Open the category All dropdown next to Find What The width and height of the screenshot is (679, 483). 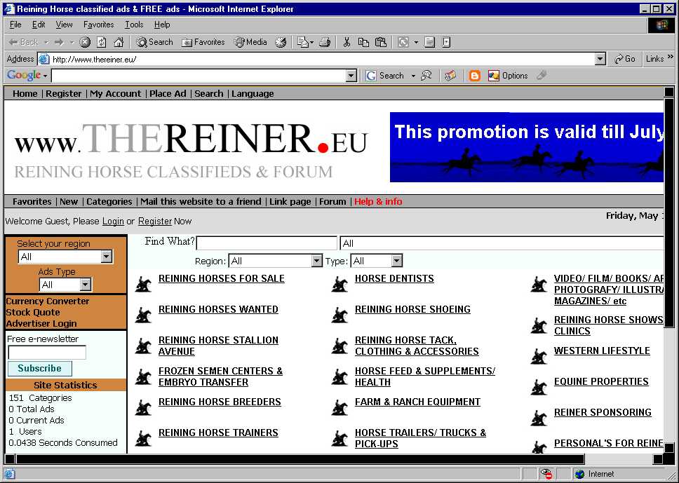tap(502, 243)
